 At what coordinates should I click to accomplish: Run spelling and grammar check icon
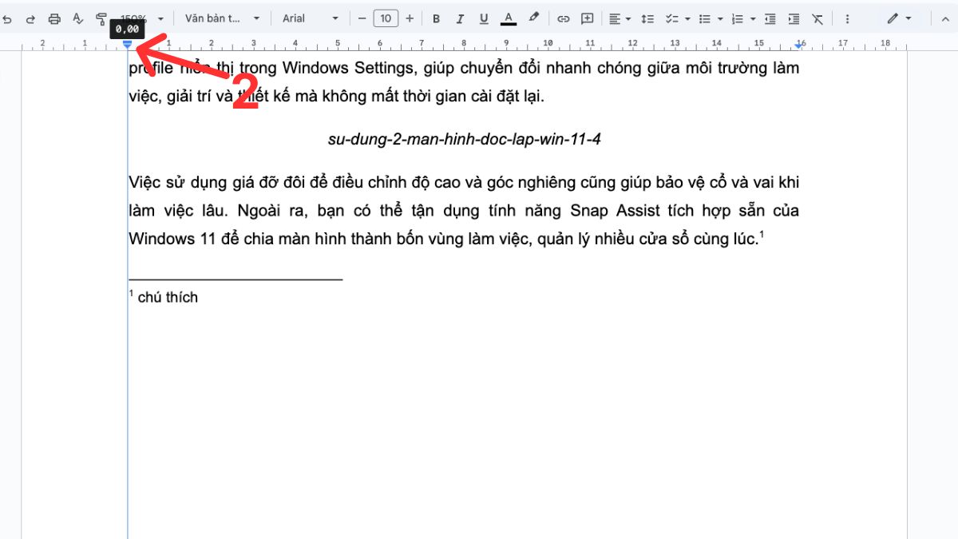(x=77, y=18)
